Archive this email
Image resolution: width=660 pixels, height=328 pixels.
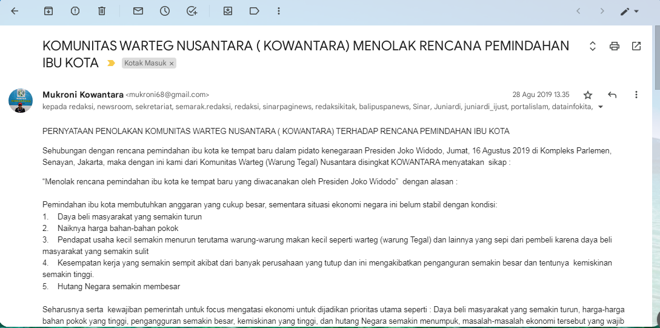(x=48, y=12)
